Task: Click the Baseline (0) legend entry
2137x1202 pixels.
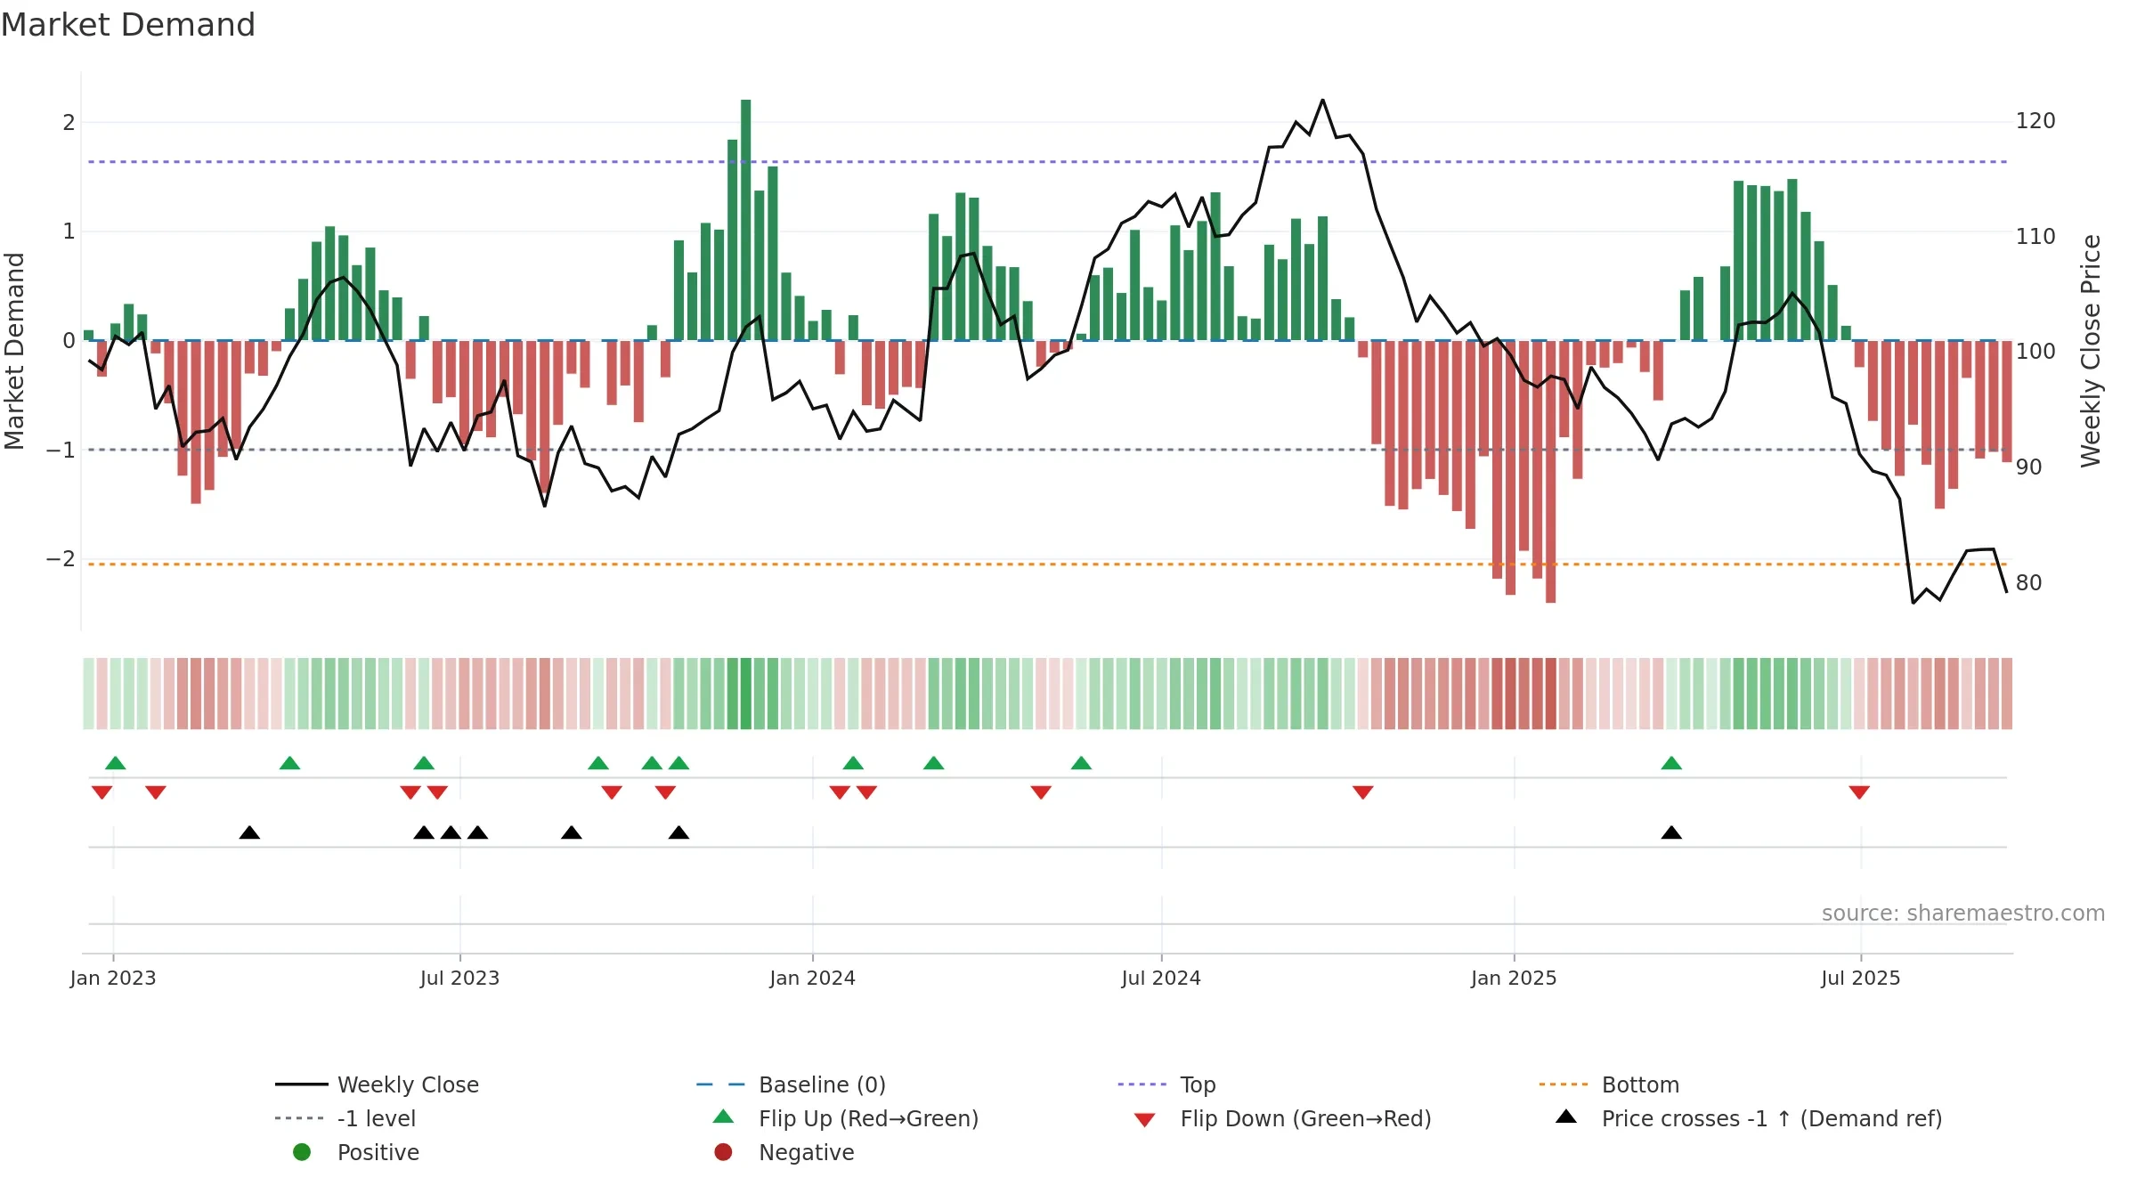Action: (791, 1084)
